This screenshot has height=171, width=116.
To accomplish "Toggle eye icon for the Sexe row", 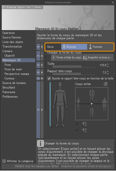I will point(38,47).
